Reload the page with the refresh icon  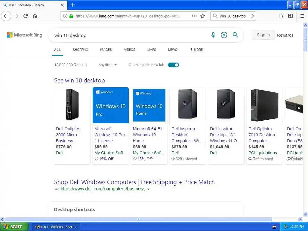(x=26, y=16)
